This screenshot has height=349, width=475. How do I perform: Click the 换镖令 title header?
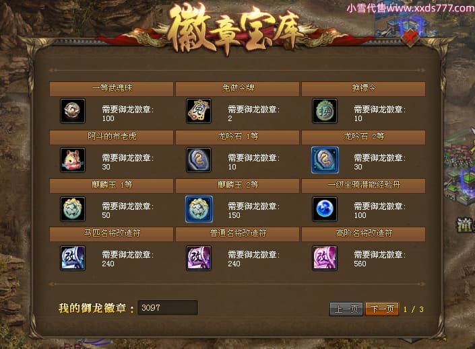364,89
